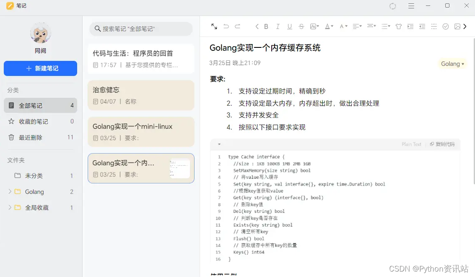This screenshot has width=475, height=277.
Task: Collapse the code block with its arrow
Action: click(219, 144)
